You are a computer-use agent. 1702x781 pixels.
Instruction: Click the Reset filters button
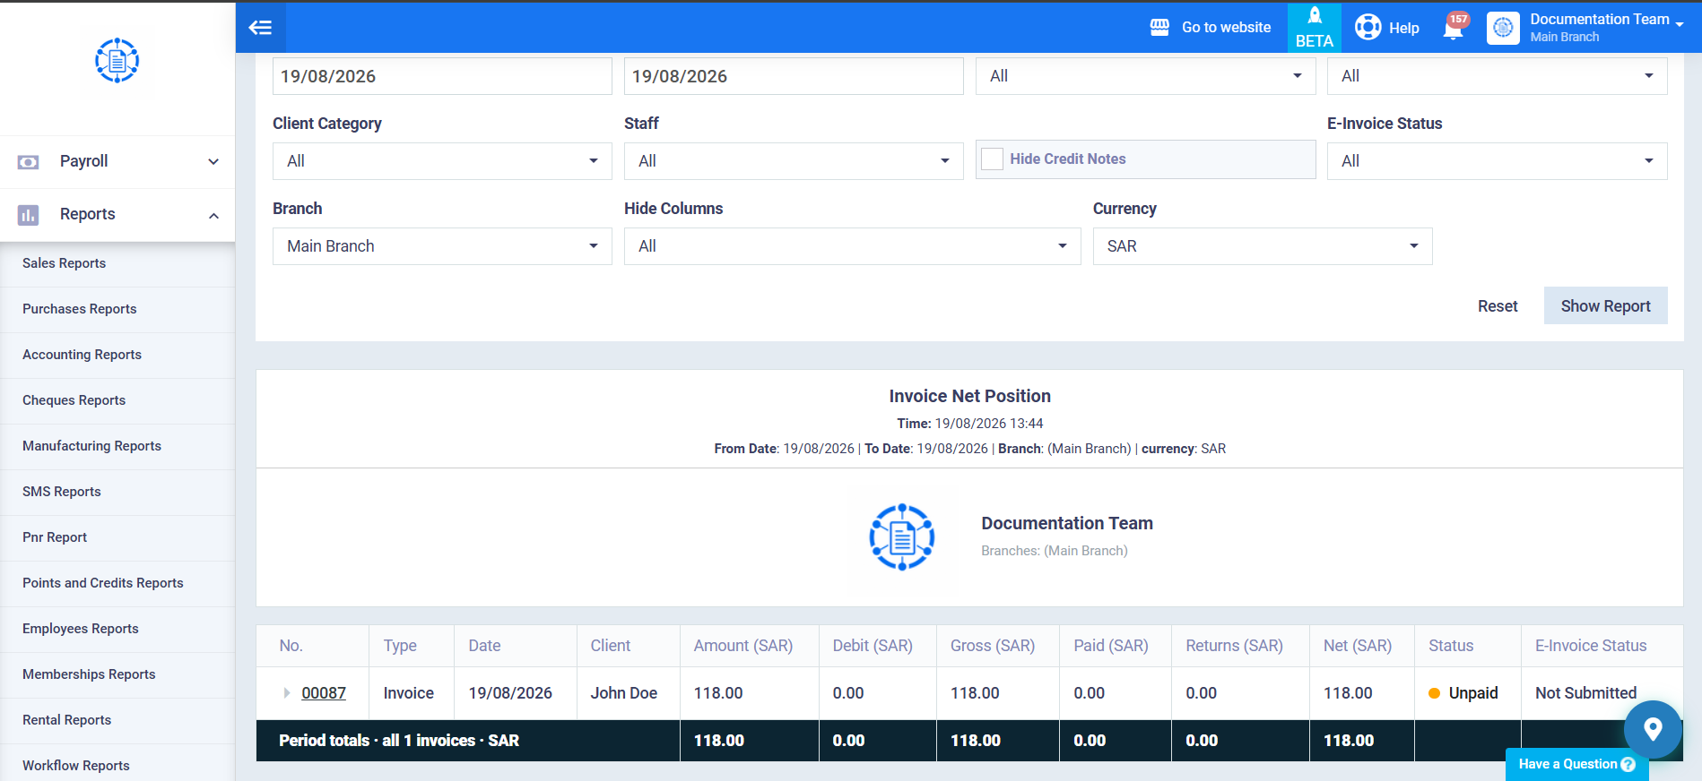[x=1498, y=306]
